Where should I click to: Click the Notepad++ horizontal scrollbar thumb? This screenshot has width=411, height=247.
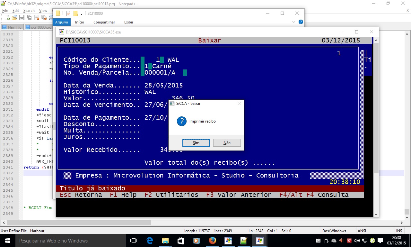(x=79, y=223)
